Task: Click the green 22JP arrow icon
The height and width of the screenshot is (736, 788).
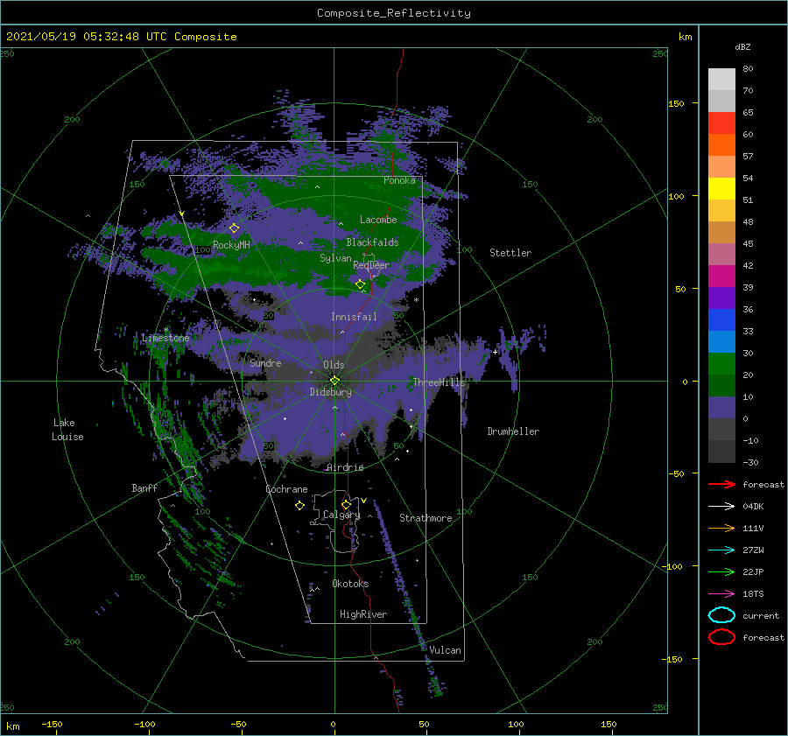Action: point(721,571)
